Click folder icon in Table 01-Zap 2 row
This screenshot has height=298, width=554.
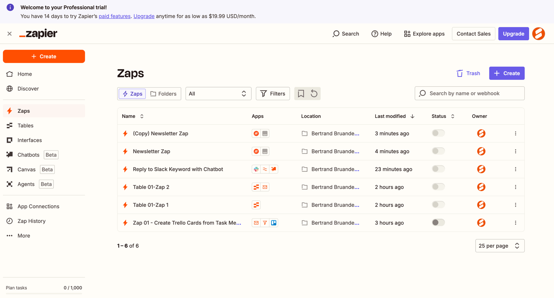coord(304,187)
